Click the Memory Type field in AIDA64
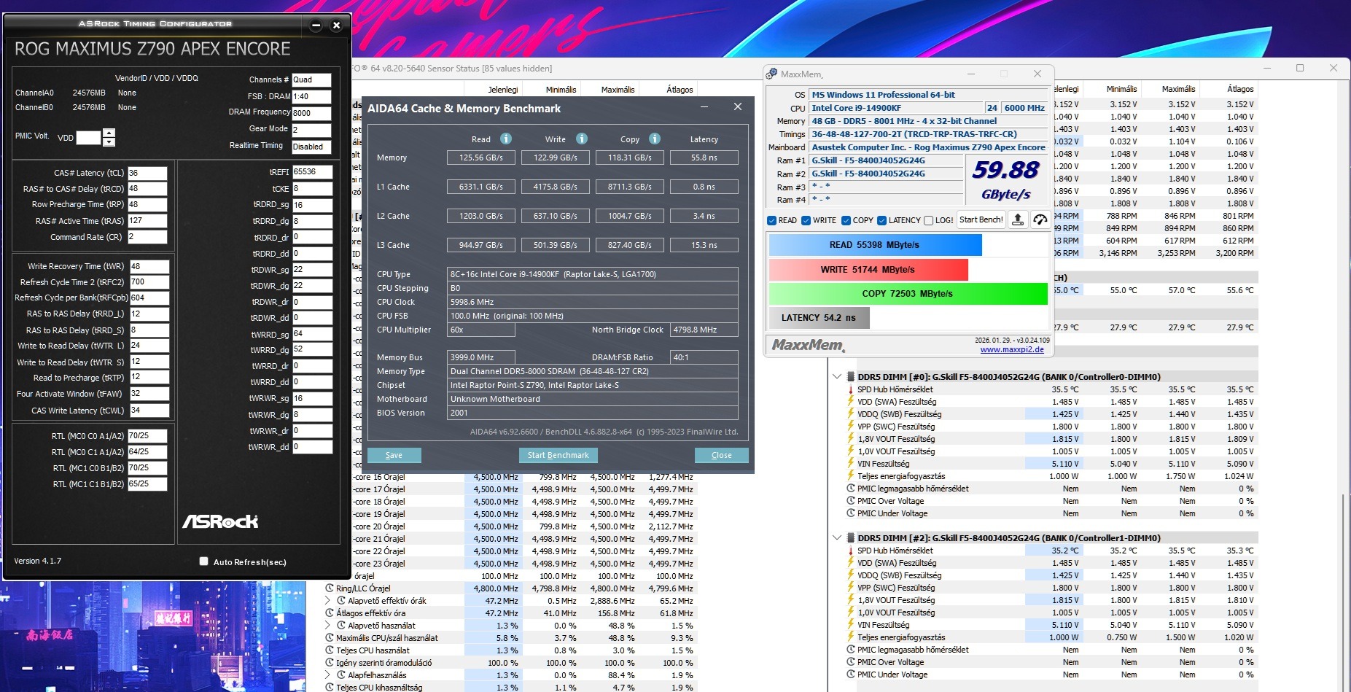The height and width of the screenshot is (692, 1351). click(592, 371)
